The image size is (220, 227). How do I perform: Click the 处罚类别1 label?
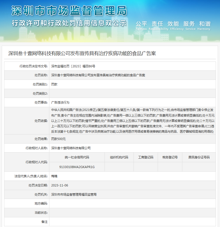(40, 84)
